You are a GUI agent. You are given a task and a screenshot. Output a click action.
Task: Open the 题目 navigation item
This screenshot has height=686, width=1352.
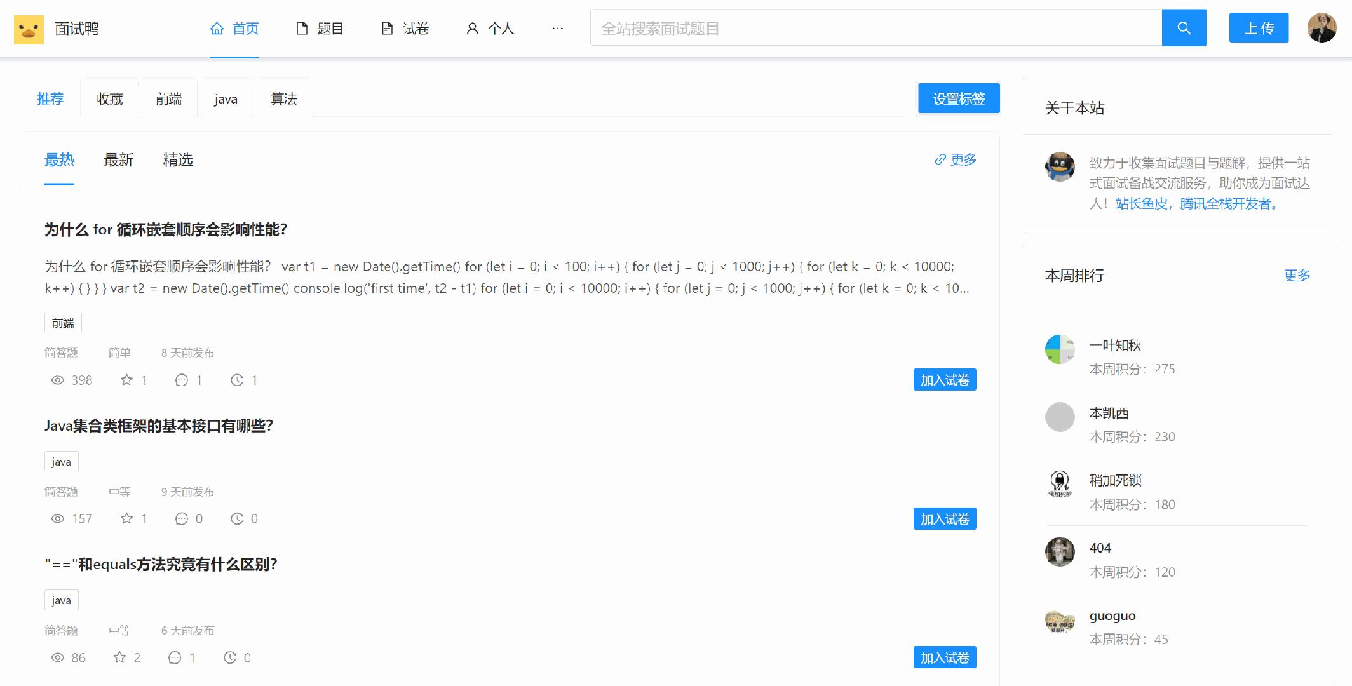tap(320, 29)
